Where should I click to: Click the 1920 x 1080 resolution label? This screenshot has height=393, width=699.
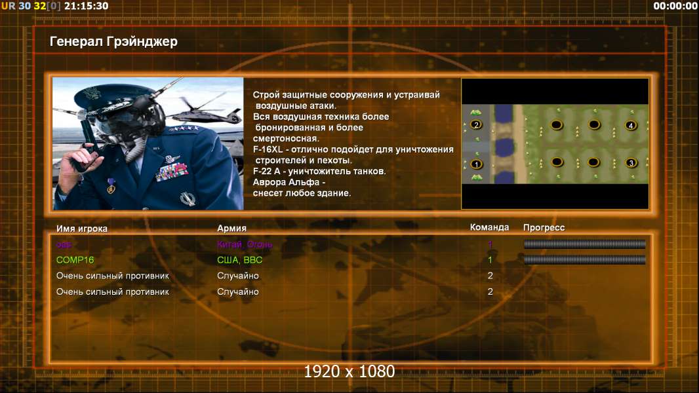[x=349, y=371]
